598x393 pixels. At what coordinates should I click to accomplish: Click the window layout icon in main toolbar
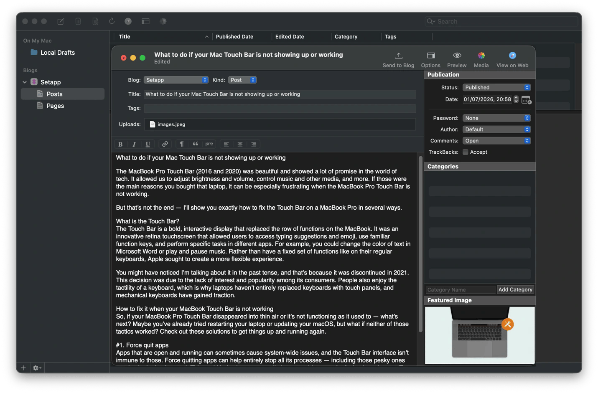pyautogui.click(x=145, y=21)
